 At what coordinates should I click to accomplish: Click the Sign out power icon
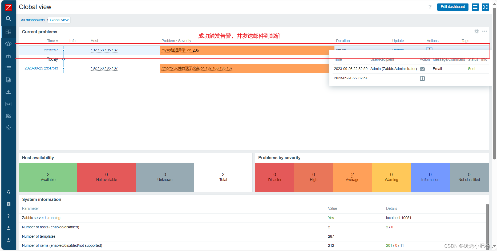point(9,240)
